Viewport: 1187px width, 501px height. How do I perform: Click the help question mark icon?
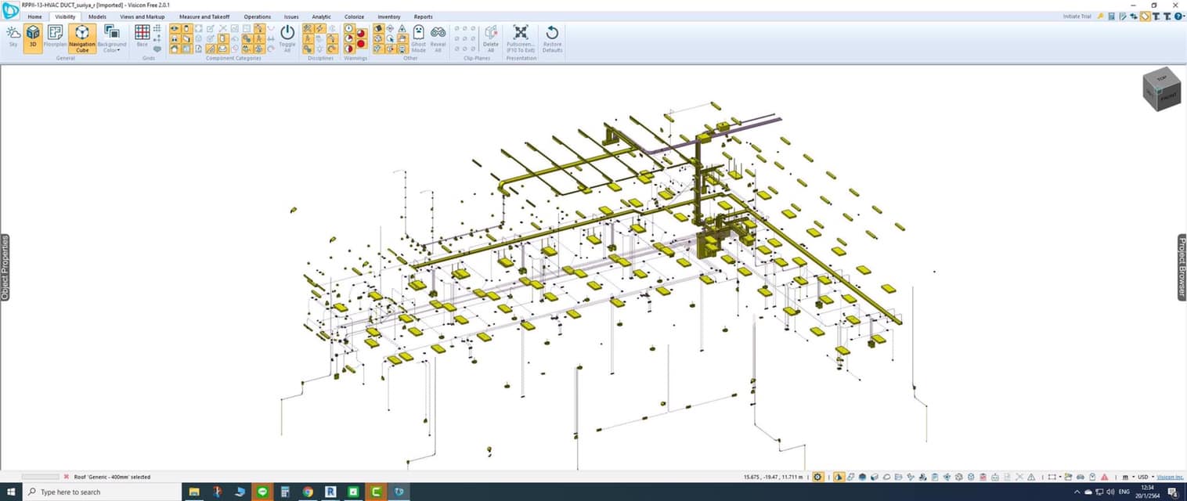[x=1178, y=16]
